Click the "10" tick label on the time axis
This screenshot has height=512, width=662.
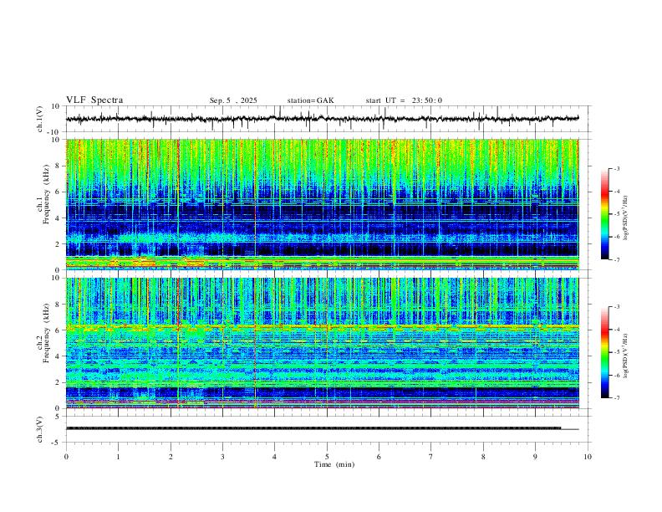(x=588, y=457)
